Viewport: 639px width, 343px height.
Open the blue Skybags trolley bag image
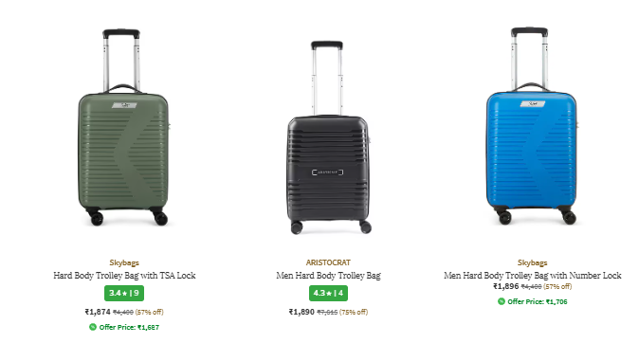pyautogui.click(x=532, y=126)
